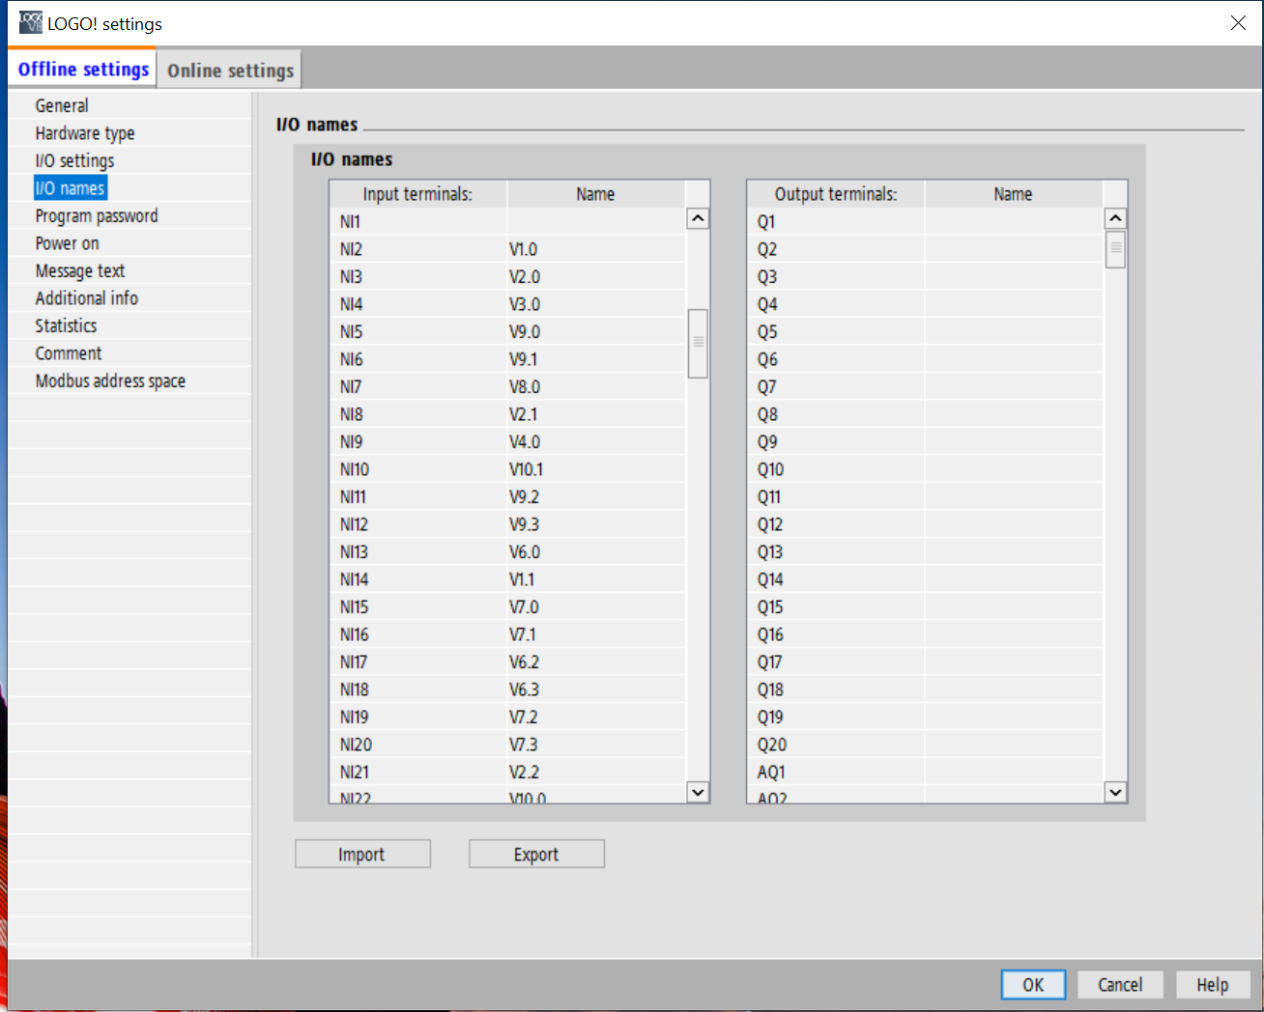1264x1012 pixels.
Task: Open the Hardware type settings page
Action: 85,133
